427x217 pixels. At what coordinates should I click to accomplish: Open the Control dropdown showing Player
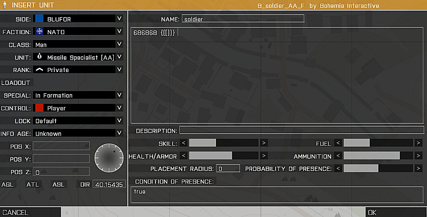(x=78, y=108)
